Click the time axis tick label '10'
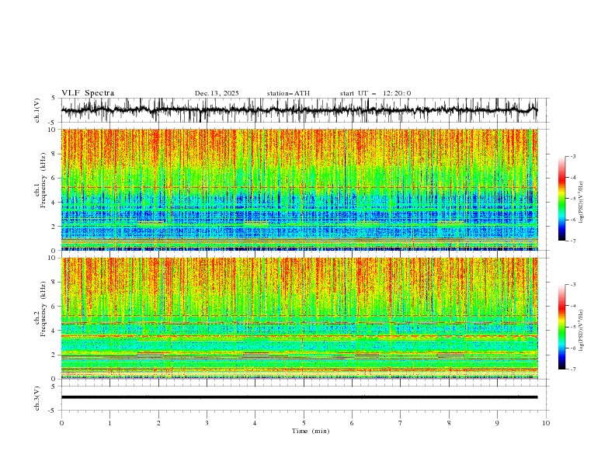 click(x=546, y=423)
